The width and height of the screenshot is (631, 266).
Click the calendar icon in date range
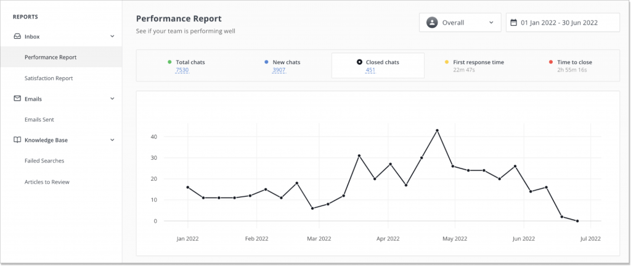coord(513,23)
